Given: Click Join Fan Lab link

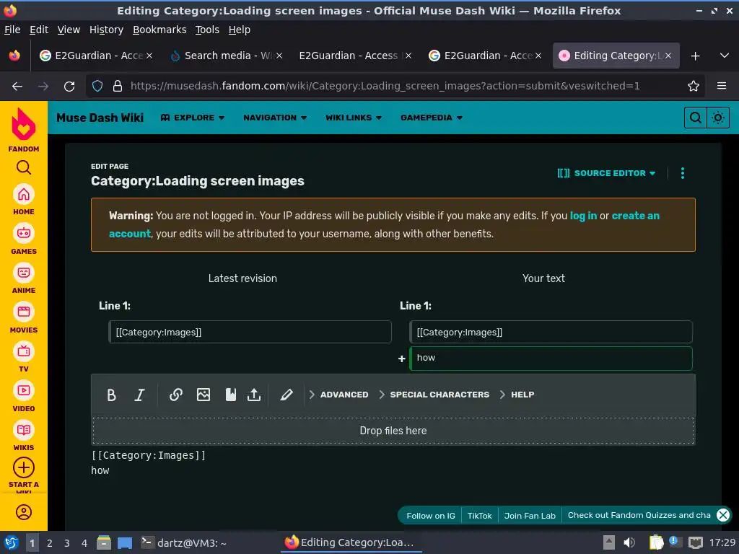Looking at the screenshot, I should click(x=530, y=515).
